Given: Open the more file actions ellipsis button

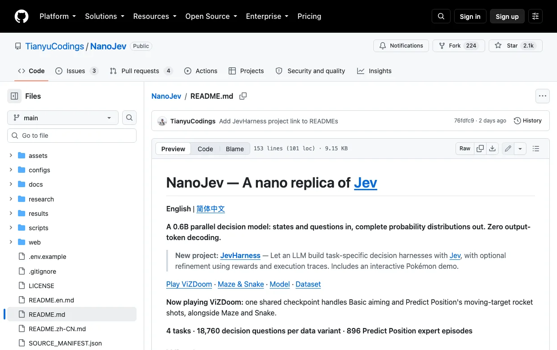Looking at the screenshot, I should point(543,96).
